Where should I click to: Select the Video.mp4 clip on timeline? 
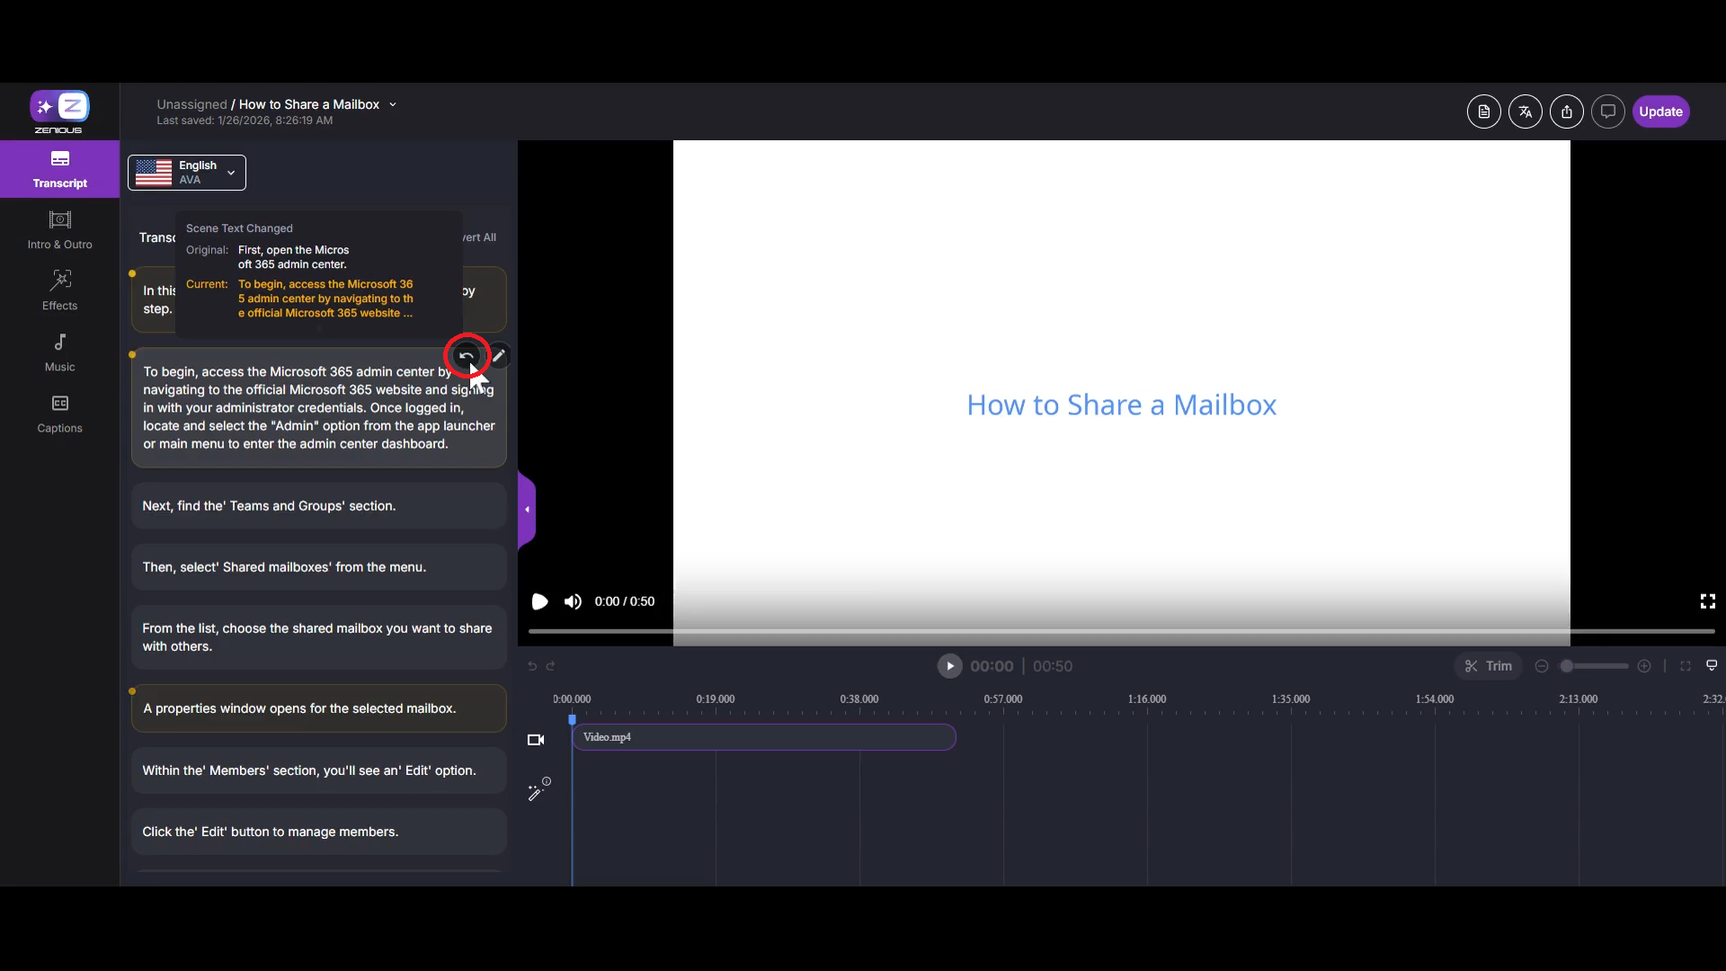tap(763, 737)
